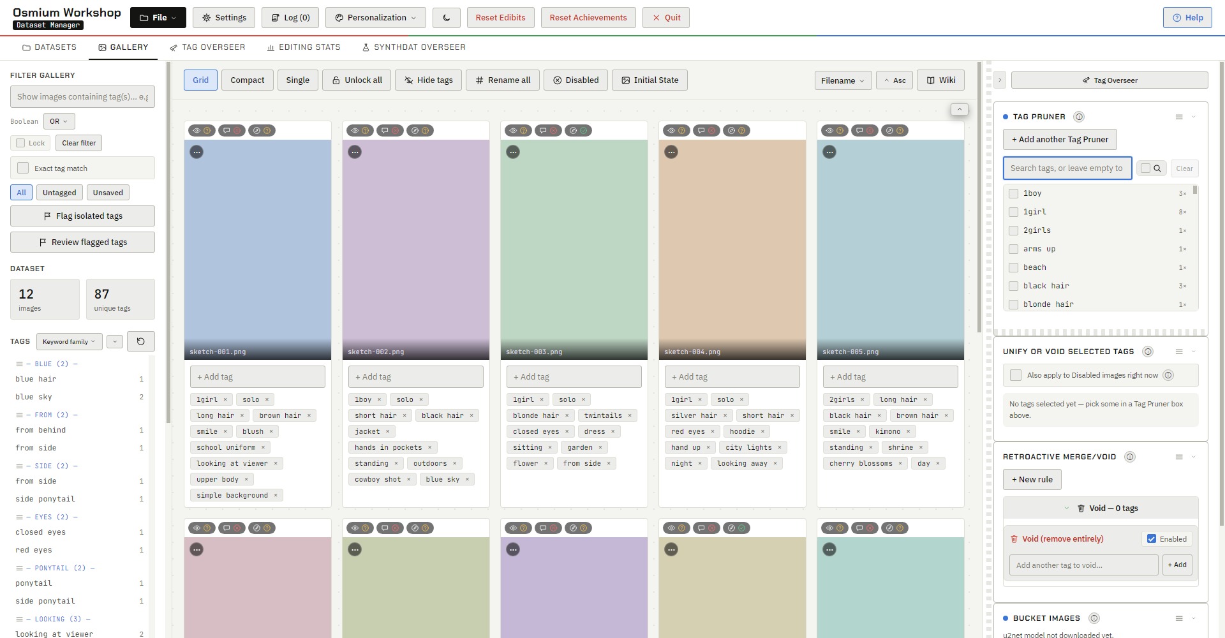Open the Editing Stats tab
The width and height of the screenshot is (1225, 638).
pos(304,47)
